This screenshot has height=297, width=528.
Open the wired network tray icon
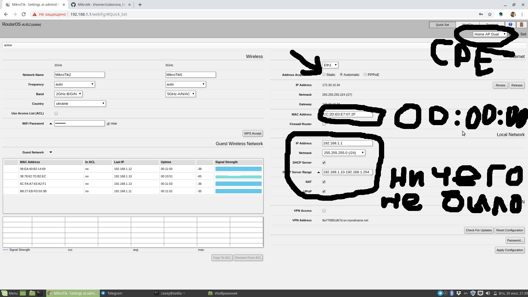(x=480, y=293)
